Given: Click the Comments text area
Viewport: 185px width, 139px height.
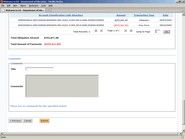Looking at the screenshot, I should coord(62,86).
